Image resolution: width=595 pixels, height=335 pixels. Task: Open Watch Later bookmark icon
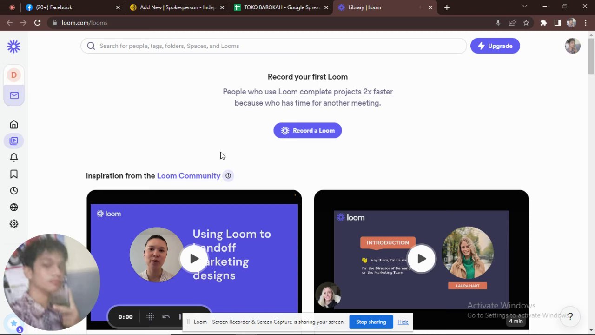[14, 174]
